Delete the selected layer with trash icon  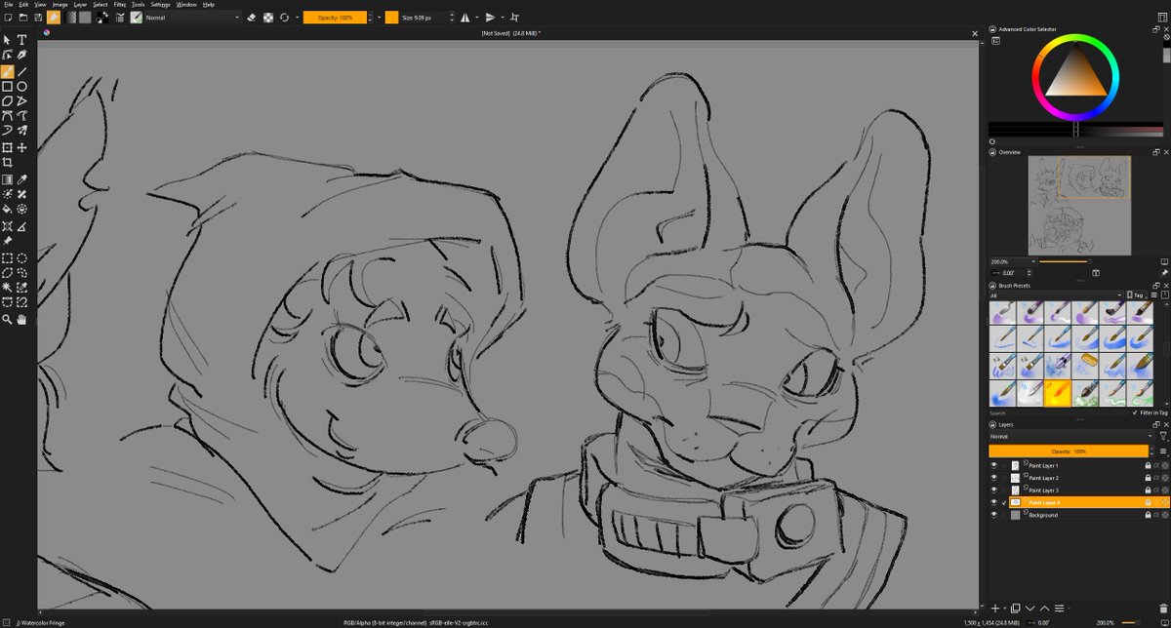tap(1163, 608)
